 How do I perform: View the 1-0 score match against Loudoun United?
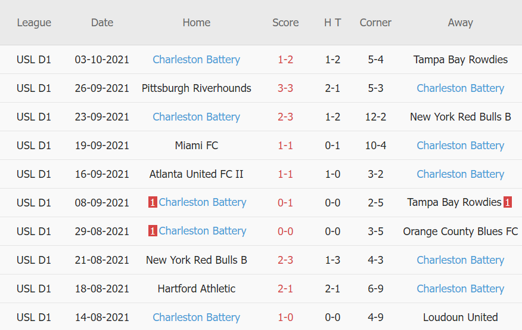(285, 317)
